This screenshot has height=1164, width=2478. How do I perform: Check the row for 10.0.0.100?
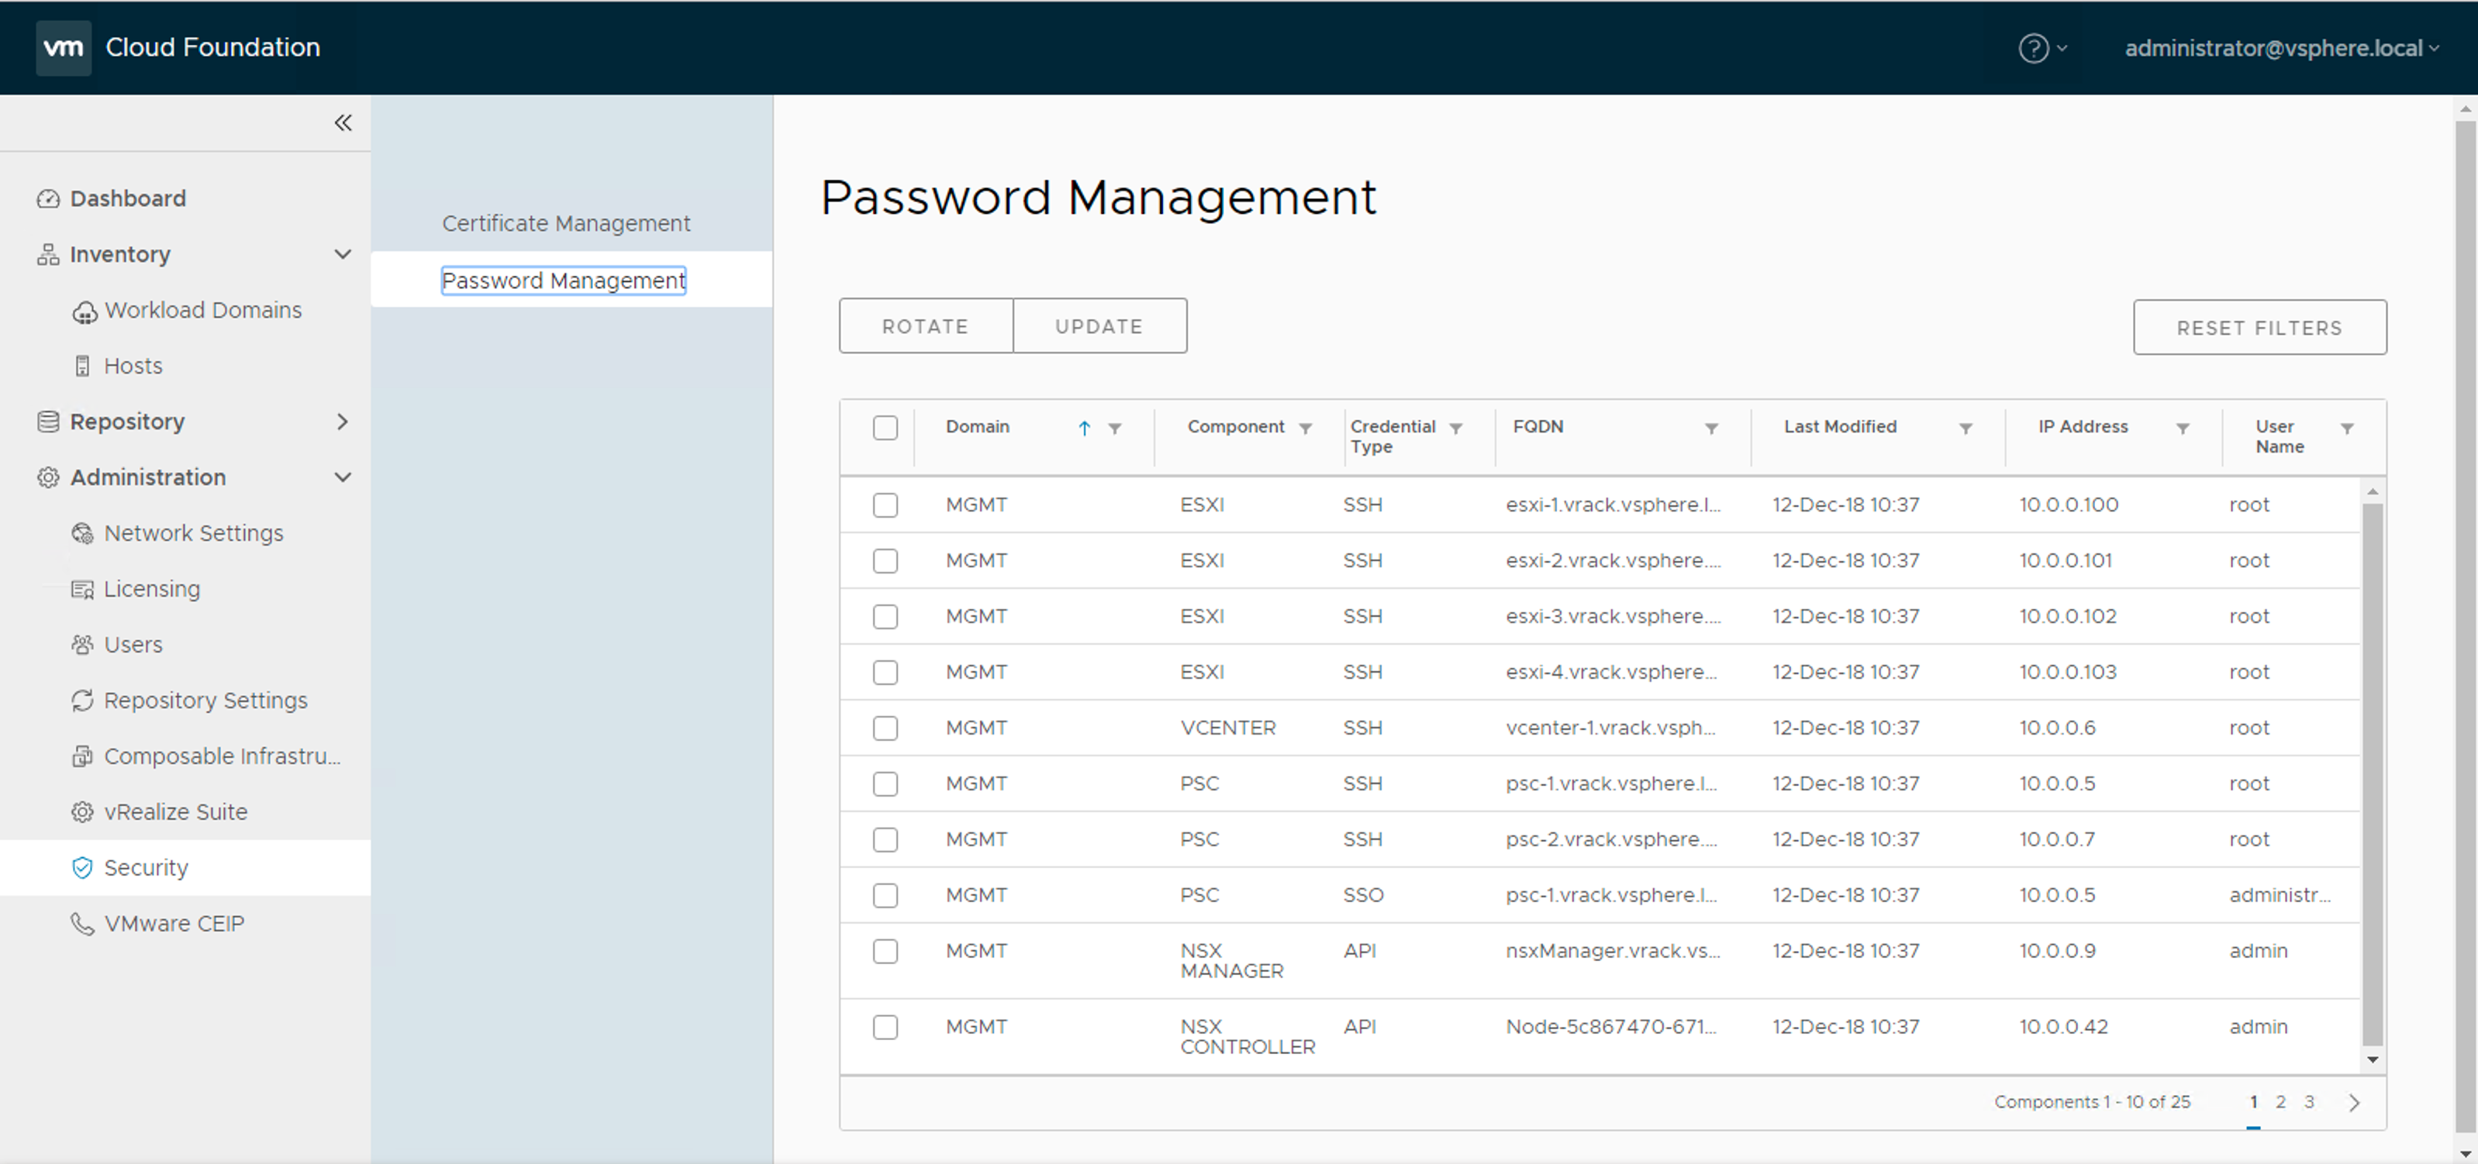pos(885,505)
